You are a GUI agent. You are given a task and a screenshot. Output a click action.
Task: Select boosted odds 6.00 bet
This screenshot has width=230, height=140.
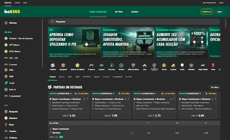[198, 116]
